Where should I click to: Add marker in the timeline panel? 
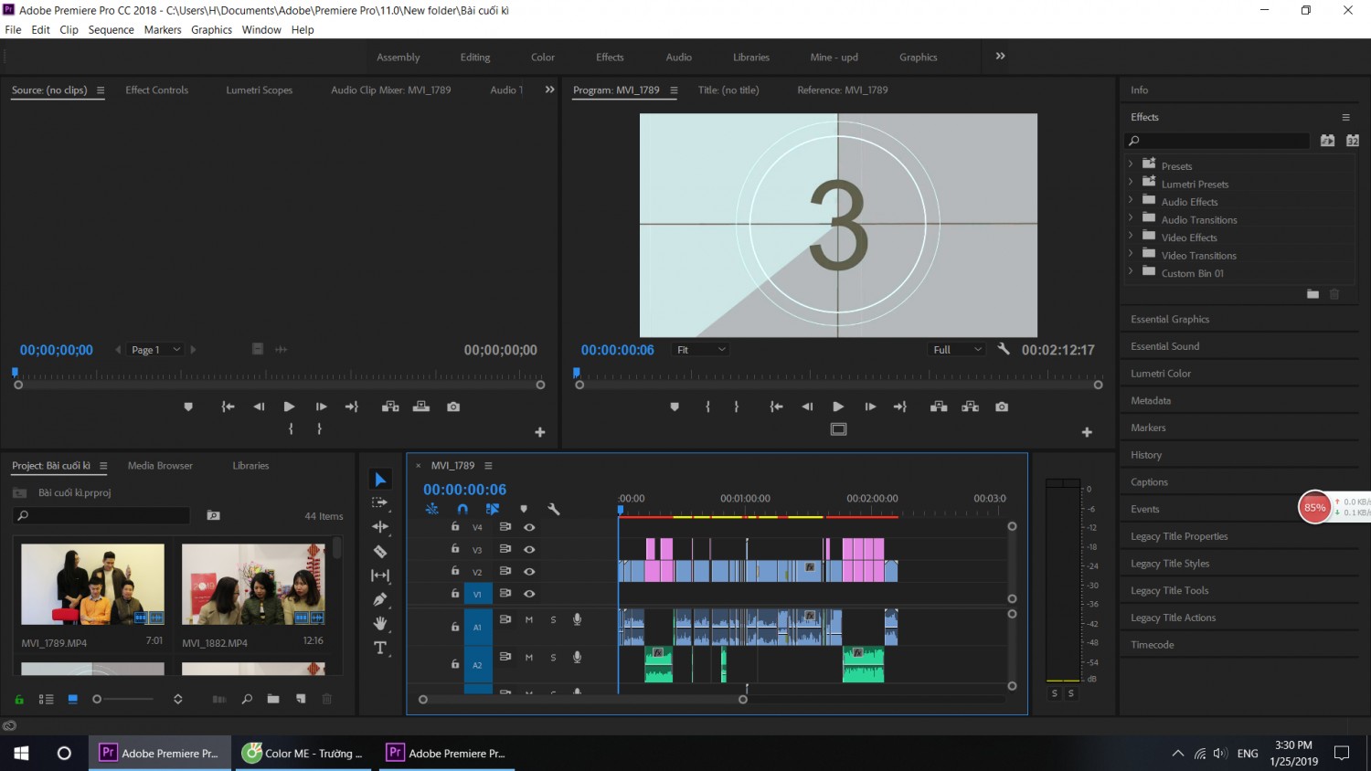point(524,509)
